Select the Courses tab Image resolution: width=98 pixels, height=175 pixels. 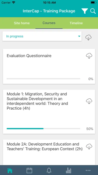49,23
